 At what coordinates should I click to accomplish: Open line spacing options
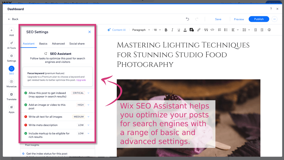coord(246,30)
